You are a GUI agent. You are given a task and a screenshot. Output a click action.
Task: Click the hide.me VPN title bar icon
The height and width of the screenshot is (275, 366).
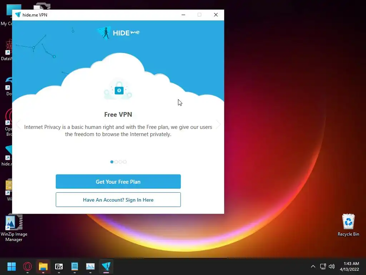18,15
